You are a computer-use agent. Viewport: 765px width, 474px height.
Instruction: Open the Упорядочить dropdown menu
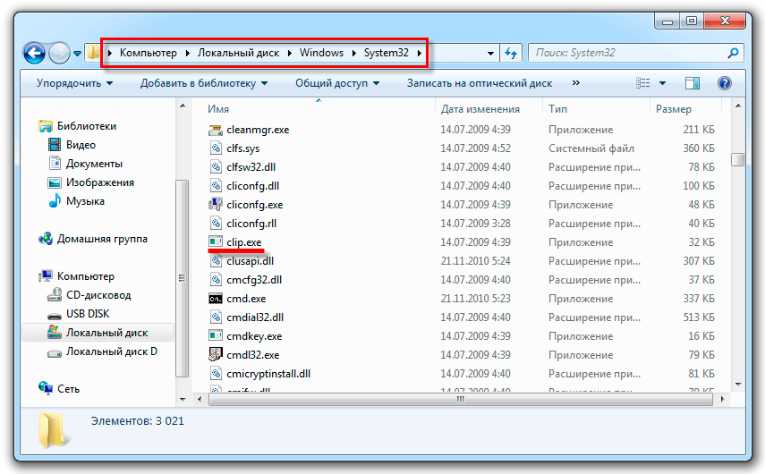(74, 83)
